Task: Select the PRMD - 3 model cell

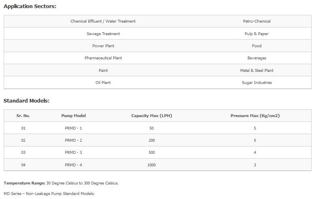Action: tap(73, 153)
